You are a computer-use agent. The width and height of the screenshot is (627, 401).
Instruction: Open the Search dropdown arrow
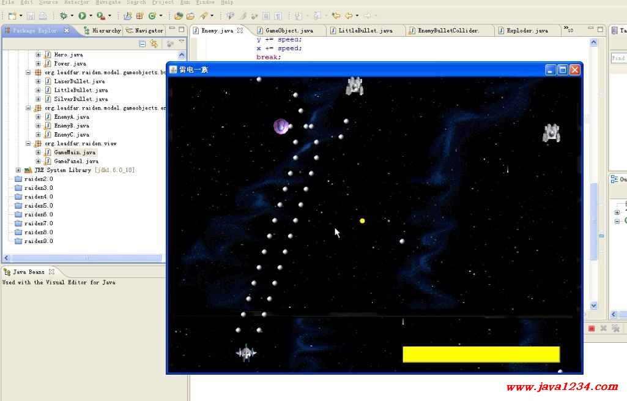pos(212,16)
